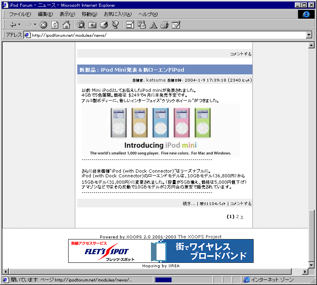Click the » next page link
The image size is (317, 285).
coord(242,217)
